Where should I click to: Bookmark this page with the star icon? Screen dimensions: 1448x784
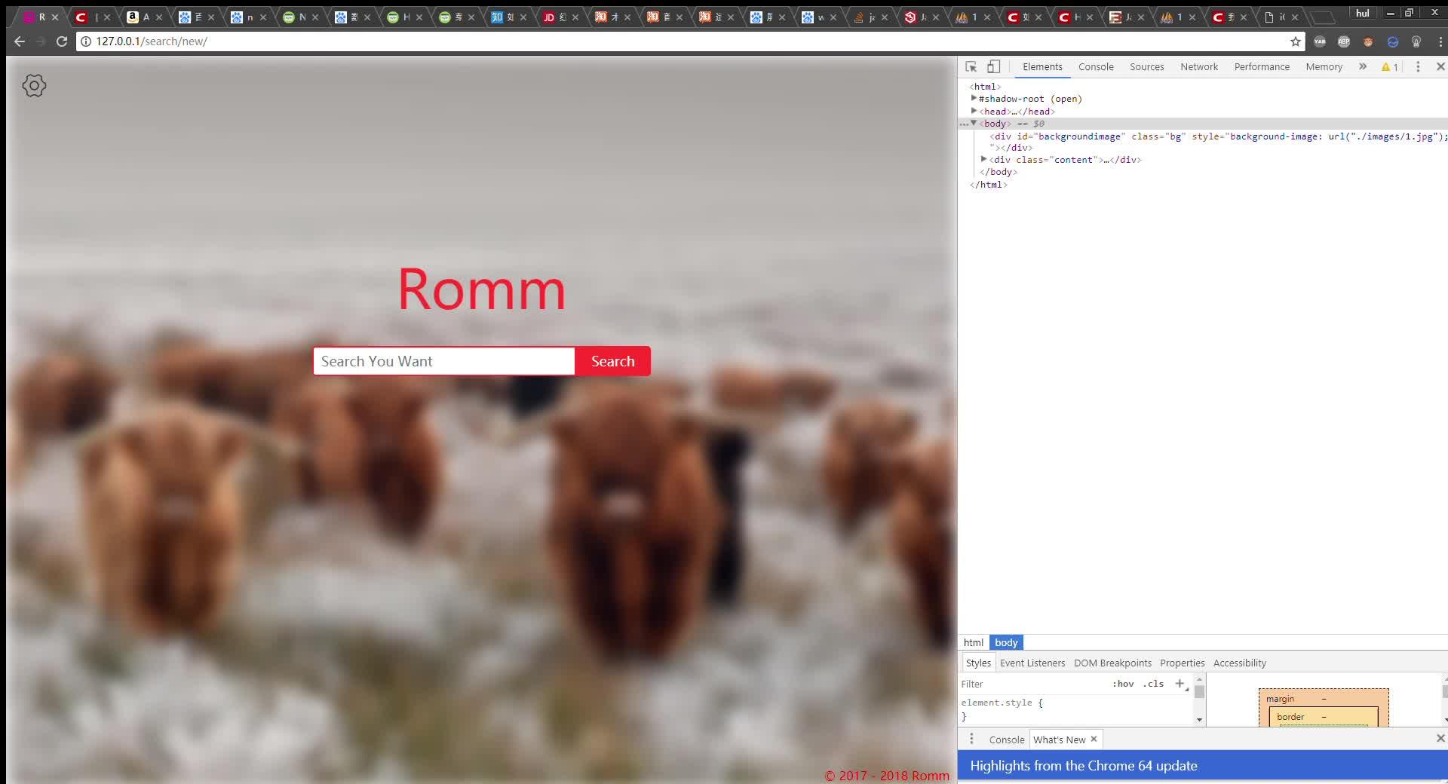tap(1296, 41)
